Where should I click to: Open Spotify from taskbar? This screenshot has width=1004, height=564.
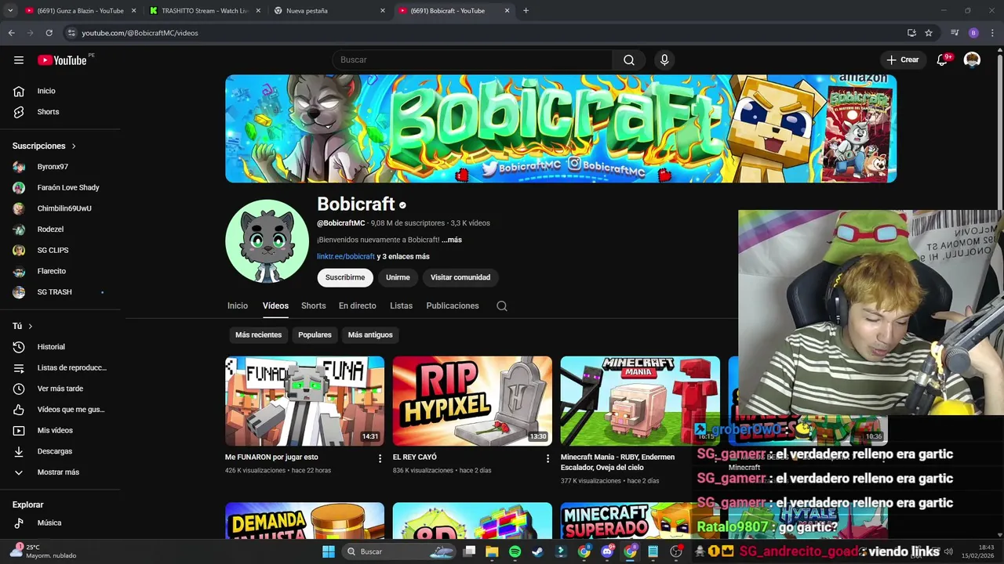[515, 551]
